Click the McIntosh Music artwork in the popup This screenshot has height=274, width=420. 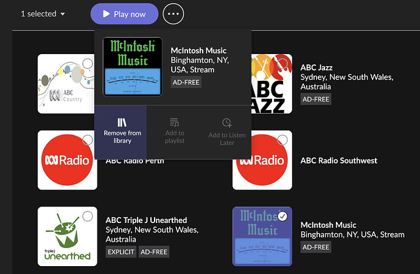133,67
